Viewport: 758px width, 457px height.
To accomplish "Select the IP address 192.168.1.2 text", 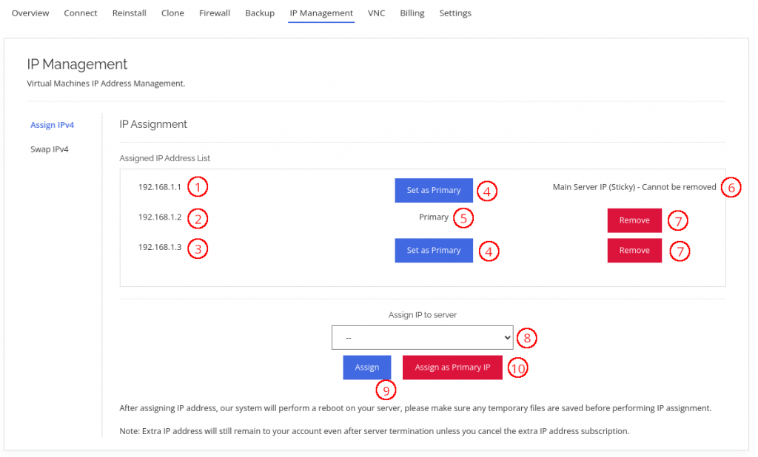I will click(x=160, y=217).
